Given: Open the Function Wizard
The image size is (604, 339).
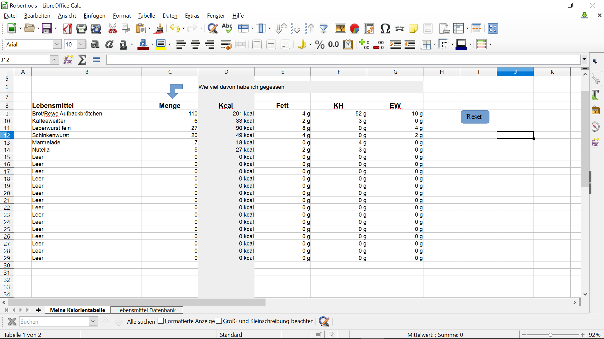Looking at the screenshot, I should (68, 60).
